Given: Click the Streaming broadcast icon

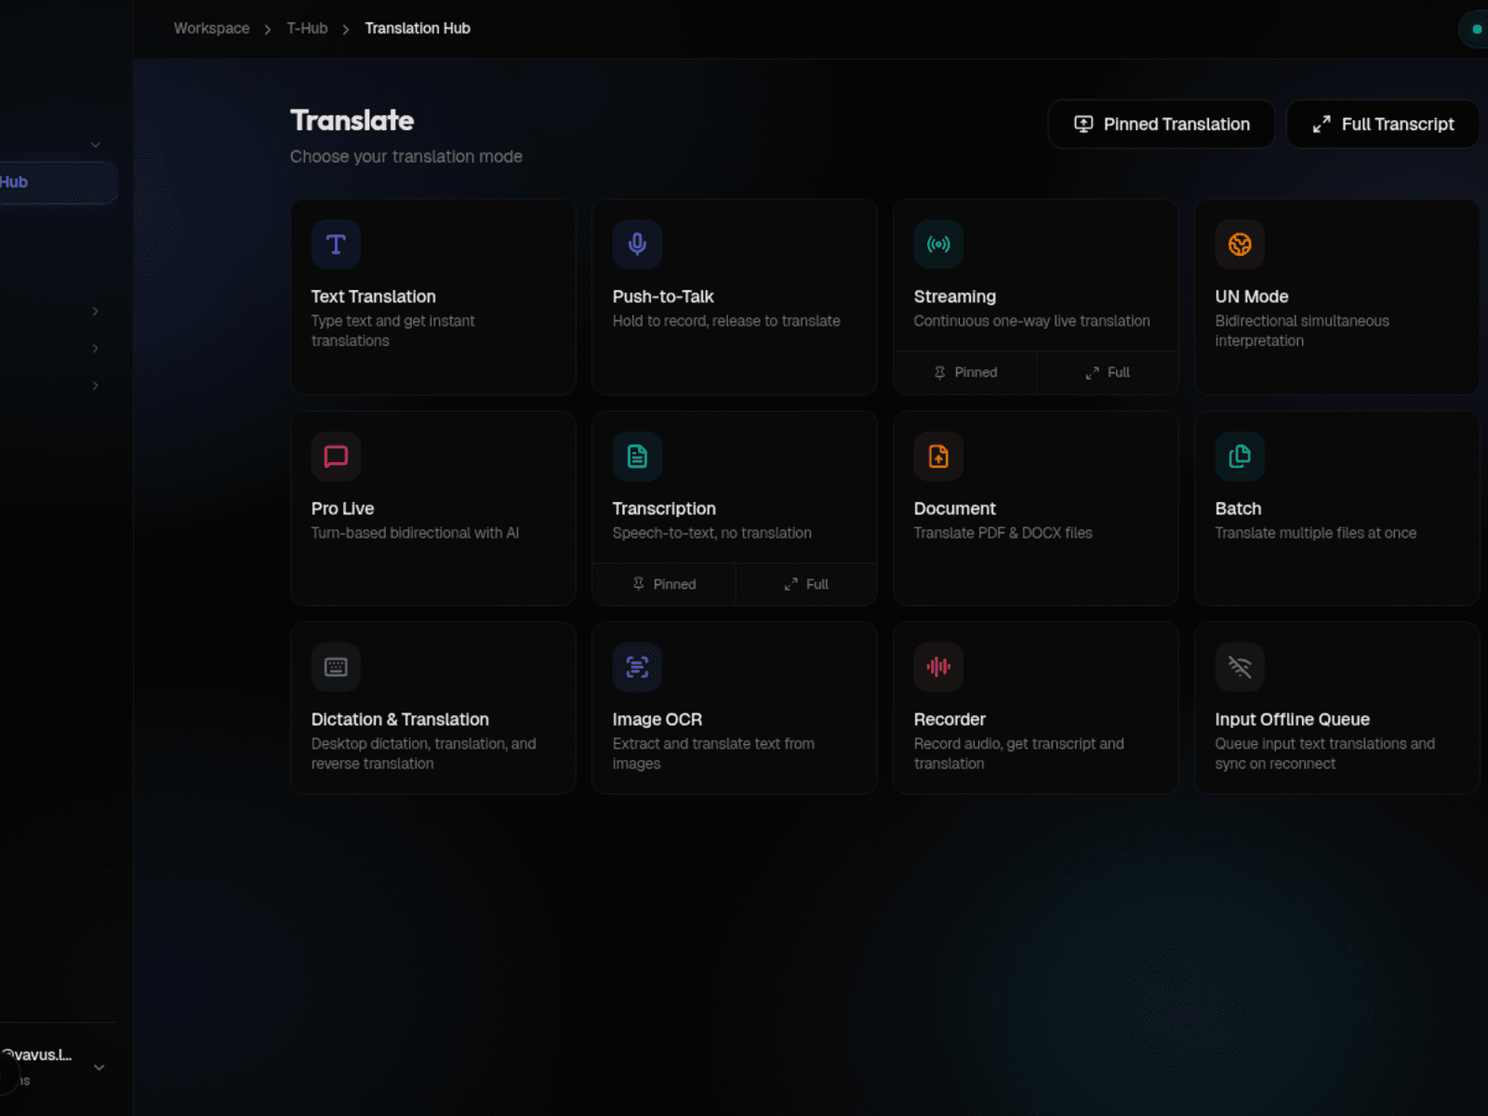Looking at the screenshot, I should tap(938, 245).
